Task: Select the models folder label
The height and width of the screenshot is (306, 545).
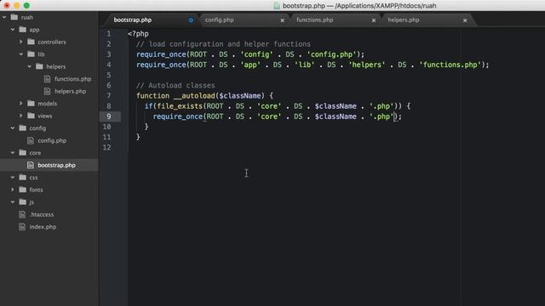Action: 48,104
